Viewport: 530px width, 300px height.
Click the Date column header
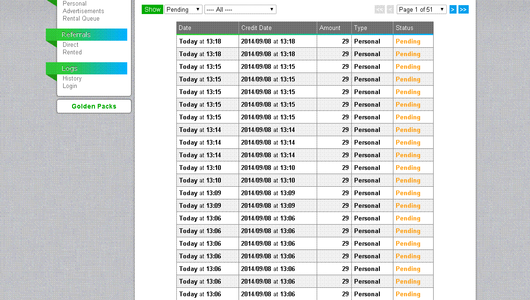coord(208,28)
